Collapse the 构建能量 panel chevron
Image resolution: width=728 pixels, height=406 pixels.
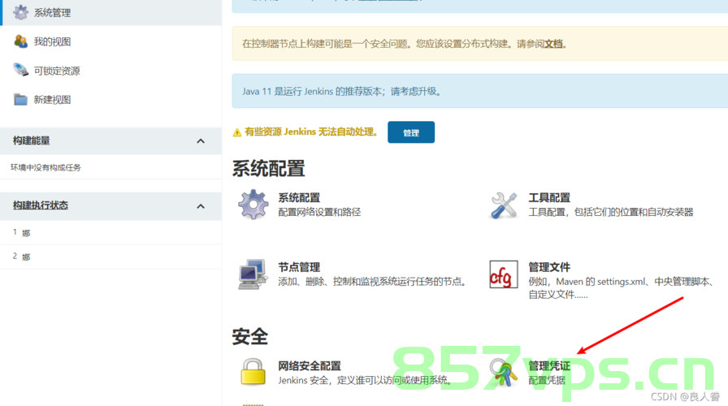[201, 141]
